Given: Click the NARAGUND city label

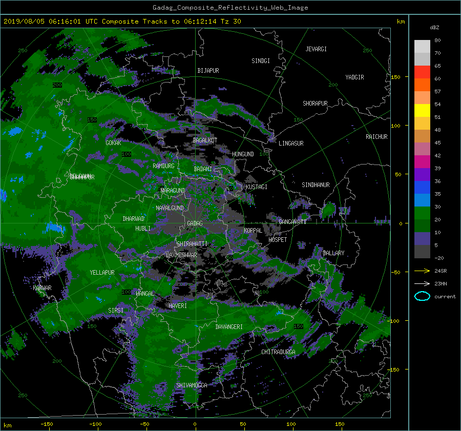Looking at the screenshot, I should point(173,191).
